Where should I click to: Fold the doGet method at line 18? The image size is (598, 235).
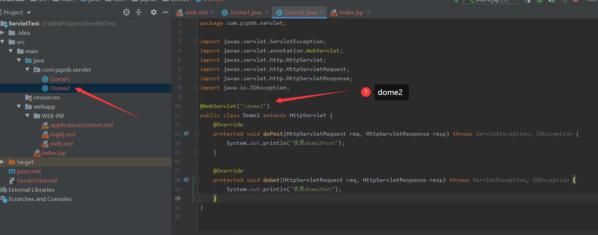197,180
